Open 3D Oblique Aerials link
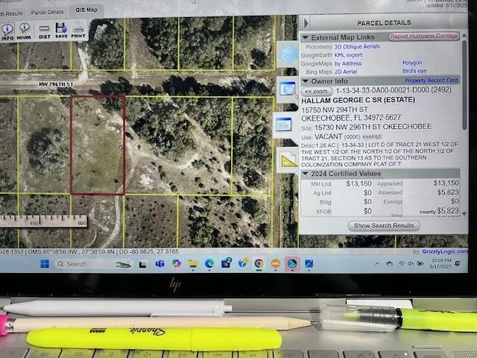Screen dimensions: 477x358 click(x=357, y=46)
